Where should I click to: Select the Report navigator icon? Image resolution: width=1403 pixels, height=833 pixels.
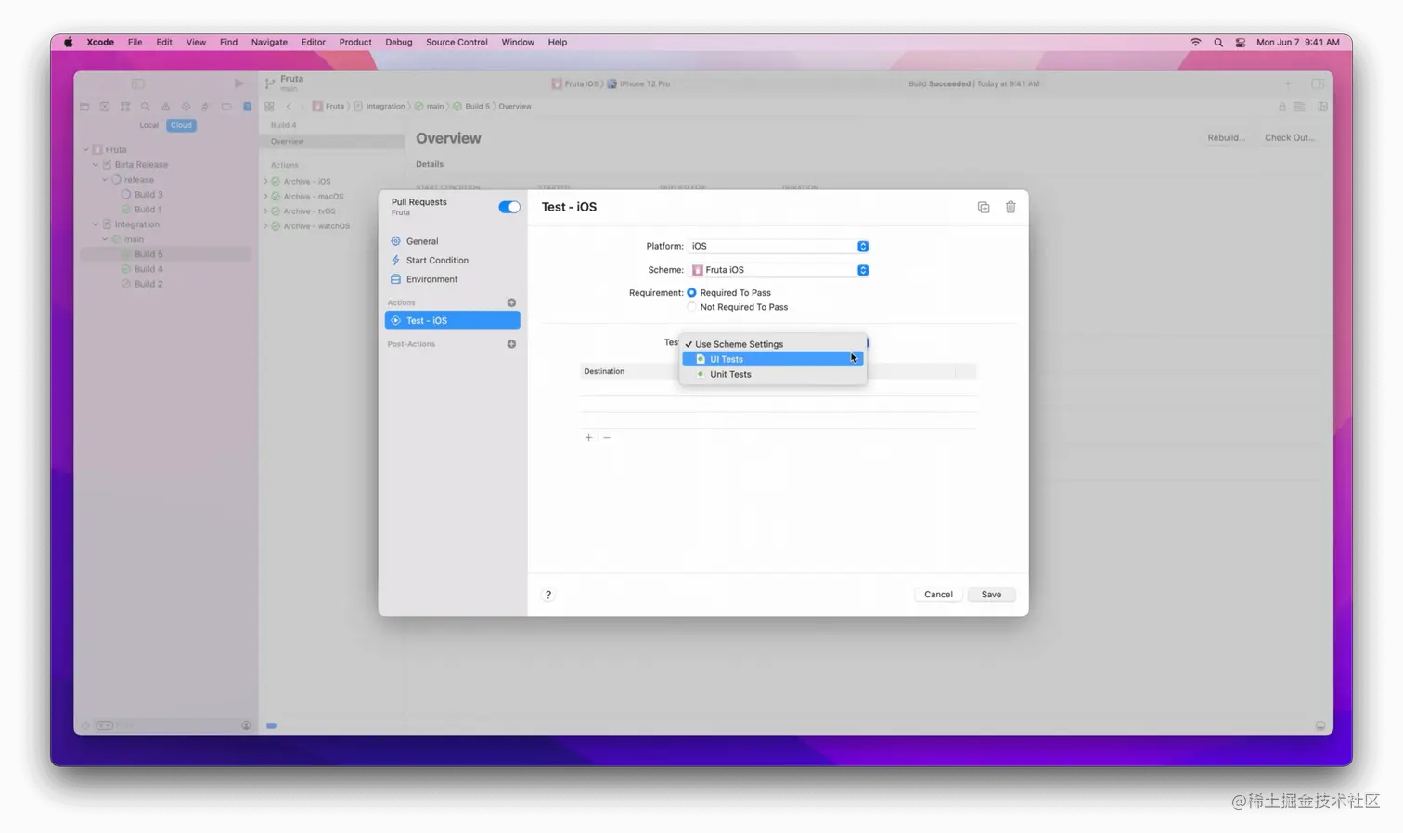(247, 107)
